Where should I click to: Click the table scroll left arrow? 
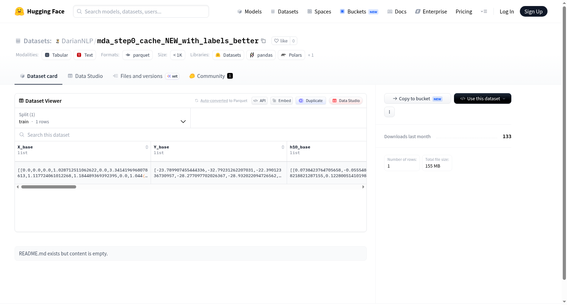coord(18,187)
